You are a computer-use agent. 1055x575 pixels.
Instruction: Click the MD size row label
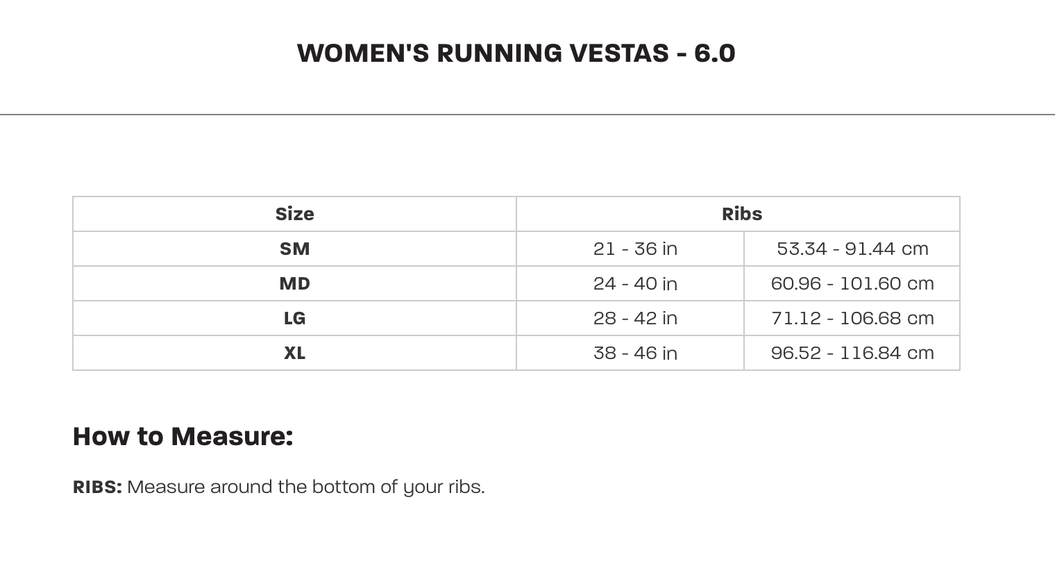click(x=294, y=283)
